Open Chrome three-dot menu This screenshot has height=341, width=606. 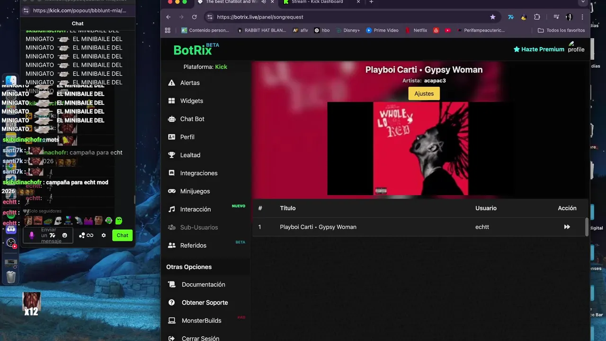point(582,17)
